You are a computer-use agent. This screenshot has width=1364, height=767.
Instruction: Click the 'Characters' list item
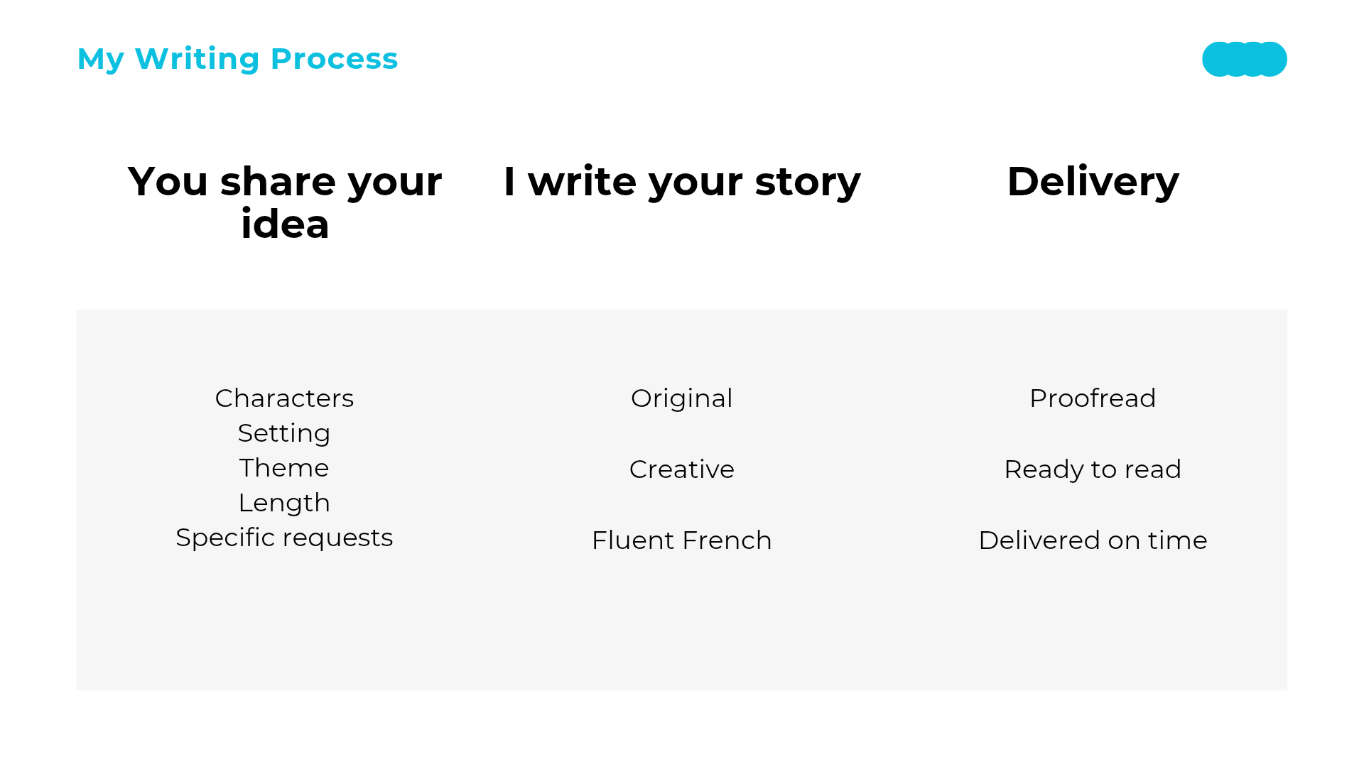coord(284,398)
